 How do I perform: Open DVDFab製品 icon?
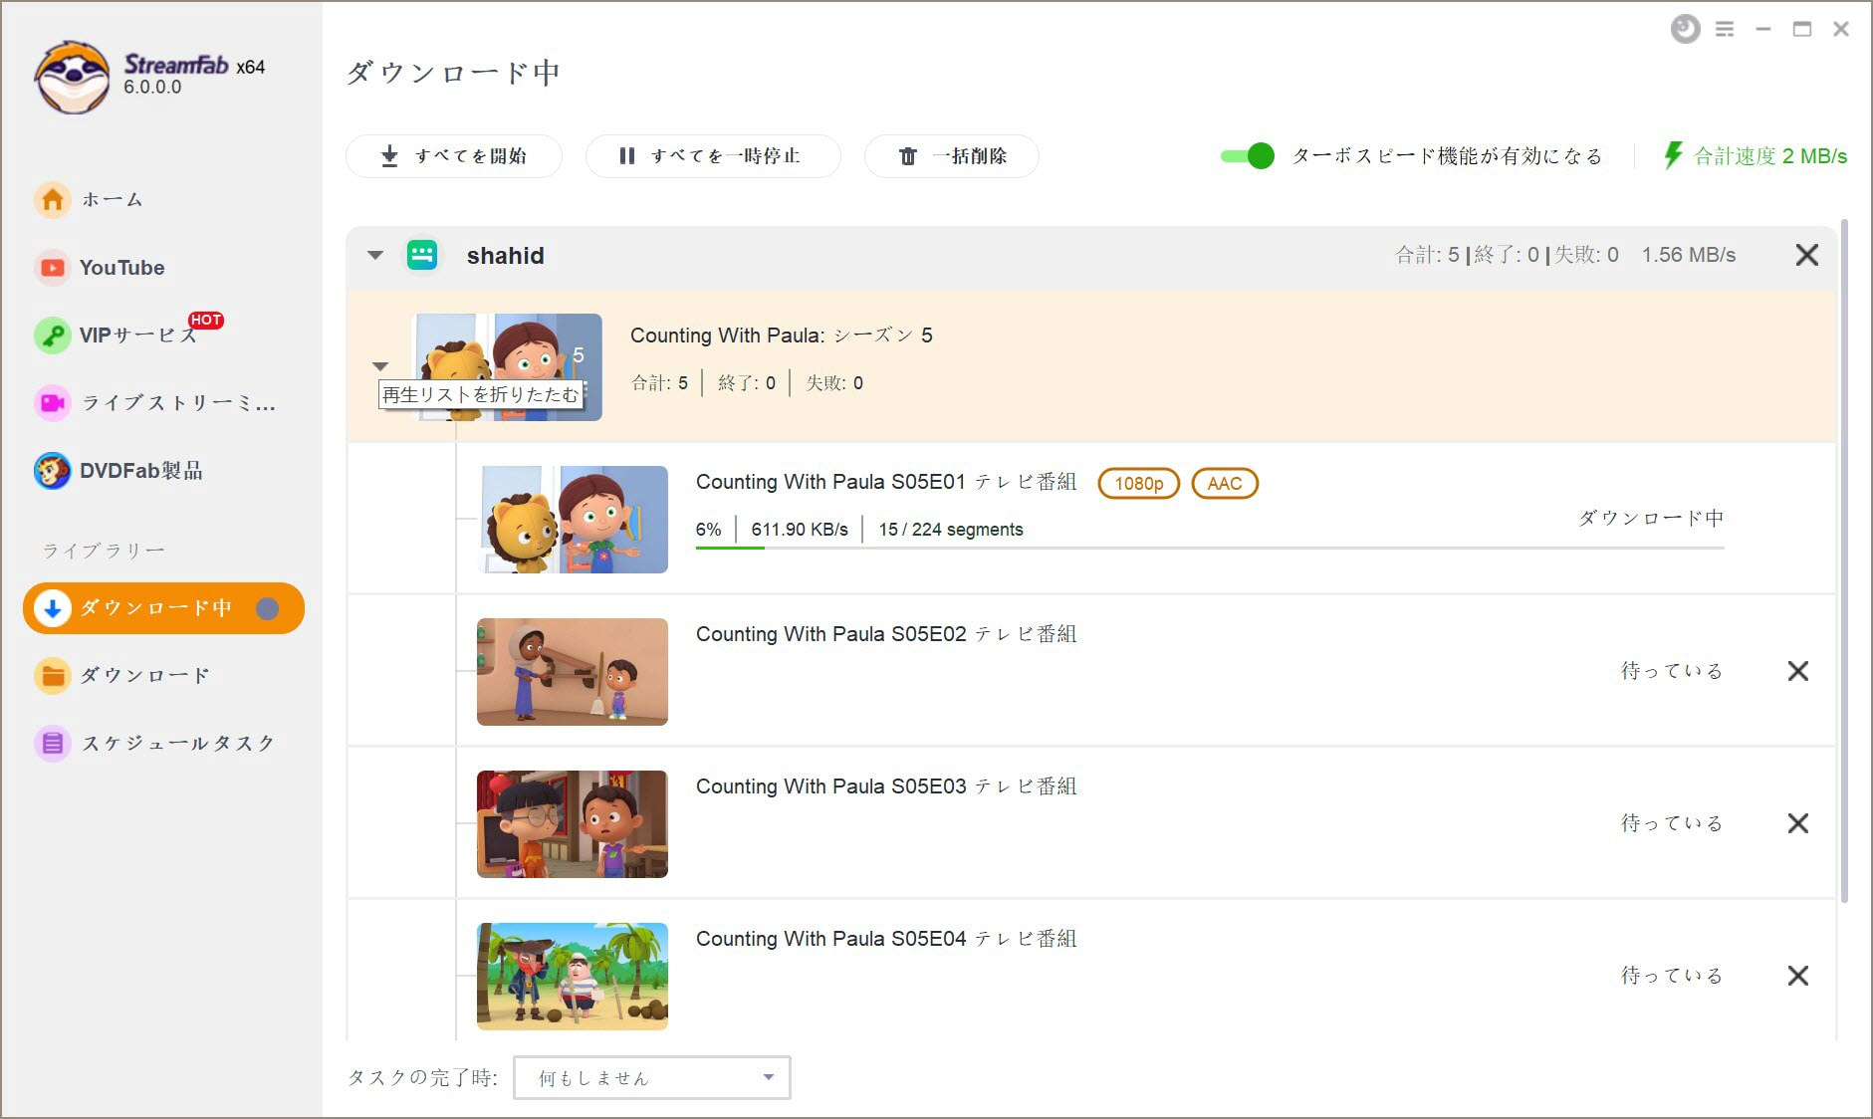tap(53, 471)
